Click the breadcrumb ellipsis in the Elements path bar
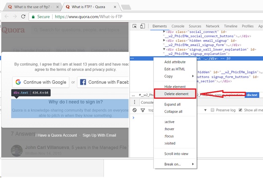This screenshot has height=178, width=263. coord(133,95)
